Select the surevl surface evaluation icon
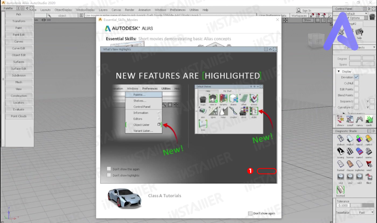This screenshot has width=377, height=223. pyautogui.click(x=359, y=151)
